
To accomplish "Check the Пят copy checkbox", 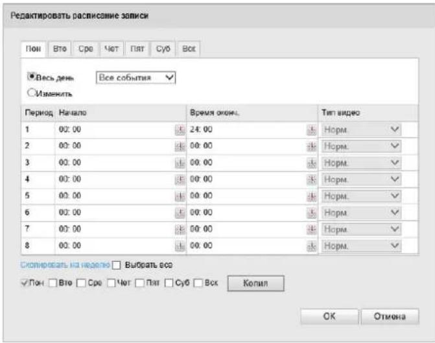I will tap(139, 283).
